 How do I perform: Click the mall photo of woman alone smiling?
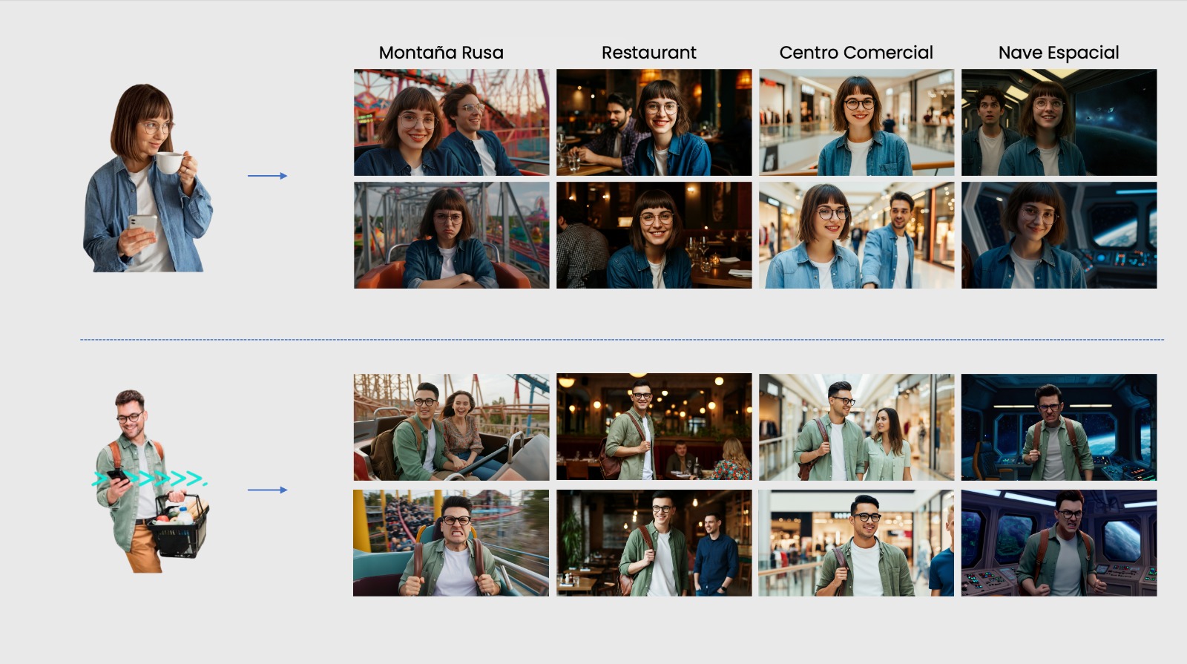coord(856,122)
